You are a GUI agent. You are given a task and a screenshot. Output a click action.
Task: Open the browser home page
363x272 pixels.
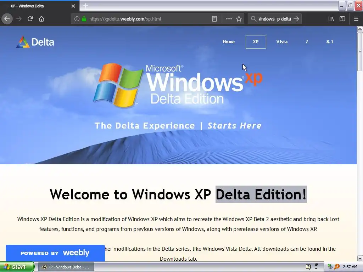click(x=41, y=19)
